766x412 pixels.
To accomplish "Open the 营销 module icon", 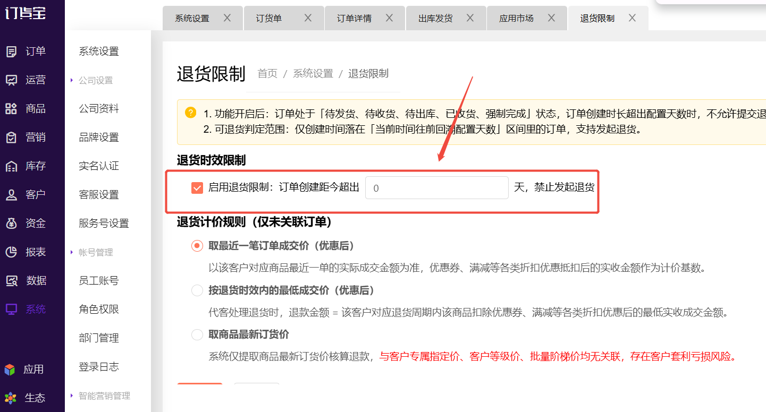I will pyautogui.click(x=11, y=138).
